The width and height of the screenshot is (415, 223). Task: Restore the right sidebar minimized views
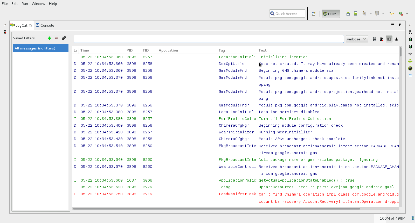click(x=410, y=25)
